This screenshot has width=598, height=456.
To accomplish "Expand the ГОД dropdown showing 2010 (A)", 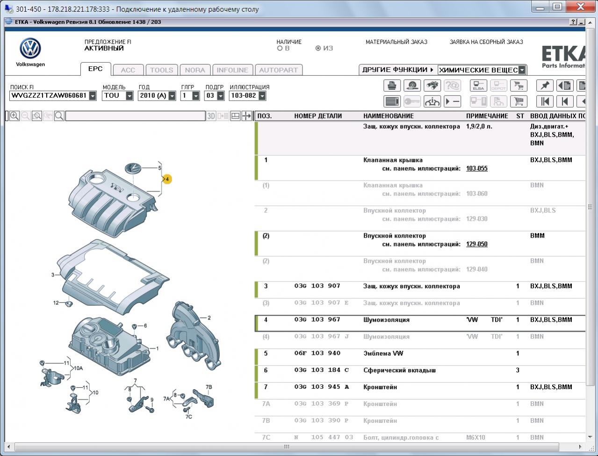I will [172, 96].
